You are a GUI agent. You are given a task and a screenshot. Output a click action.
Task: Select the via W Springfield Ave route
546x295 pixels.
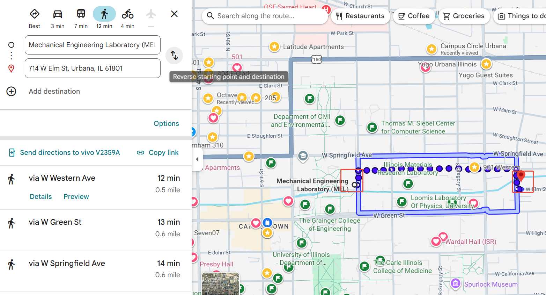pyautogui.click(x=67, y=264)
